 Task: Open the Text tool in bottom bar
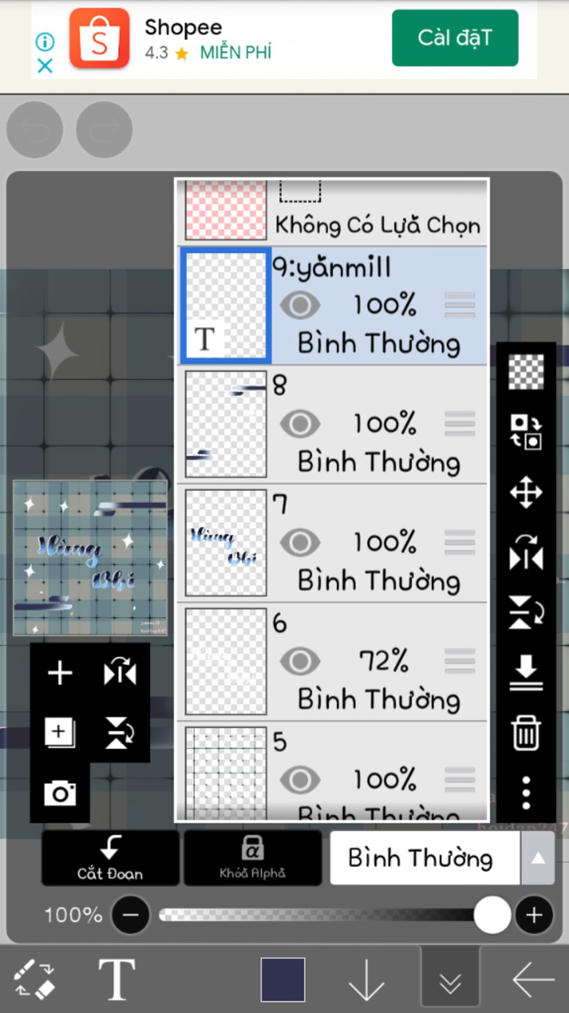(117, 980)
